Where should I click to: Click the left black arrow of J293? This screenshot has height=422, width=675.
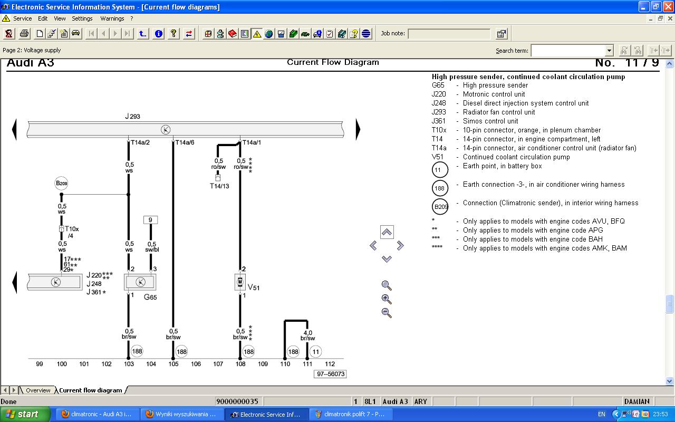(14, 129)
